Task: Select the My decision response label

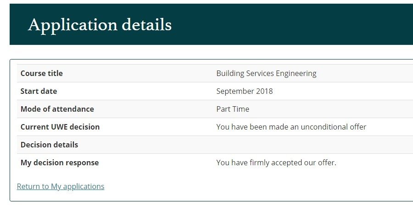Action: 60,163
